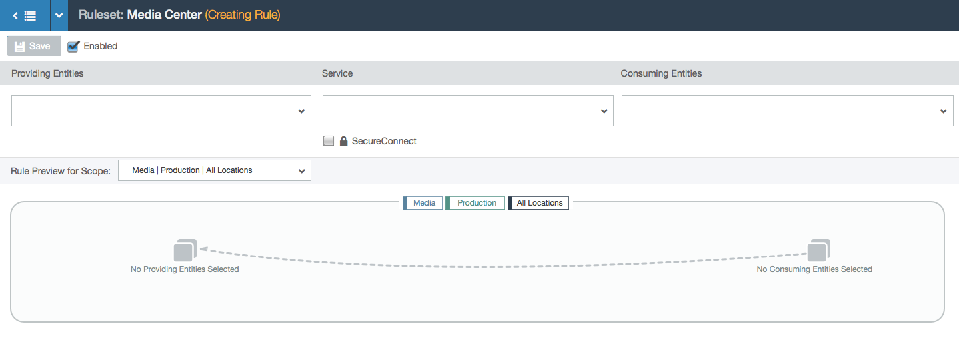959x342 pixels.
Task: Open the header dropdown arrow next to list icon
Action: coord(59,15)
